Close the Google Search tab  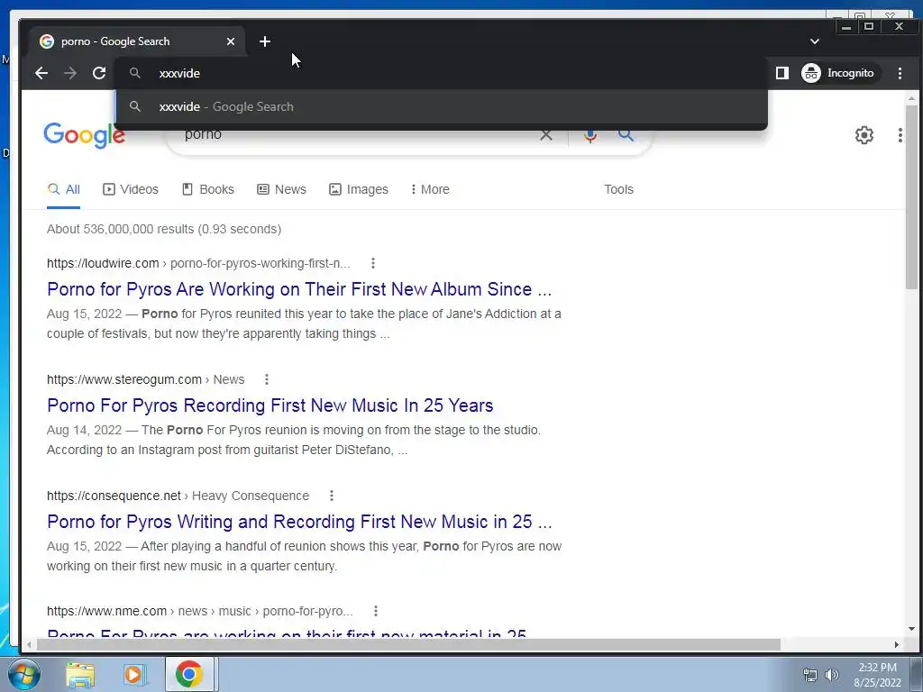pos(231,41)
